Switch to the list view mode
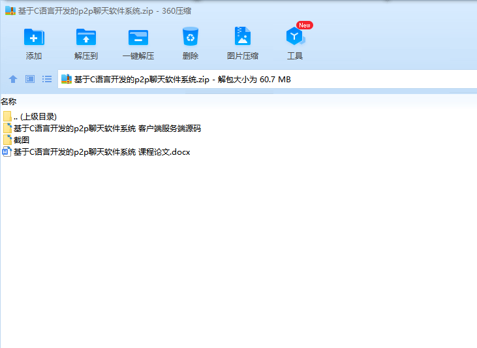Viewport: 477px width, 348px height. (47, 79)
